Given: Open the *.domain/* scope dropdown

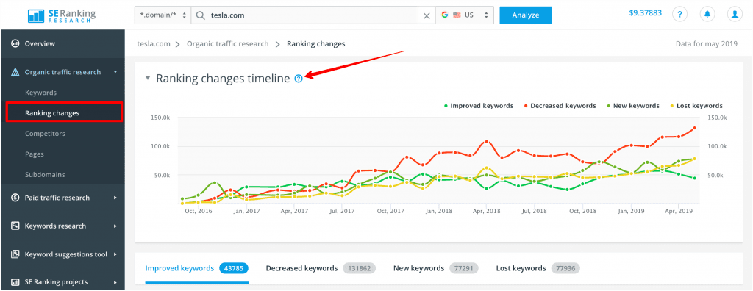Looking at the screenshot, I should (x=163, y=15).
